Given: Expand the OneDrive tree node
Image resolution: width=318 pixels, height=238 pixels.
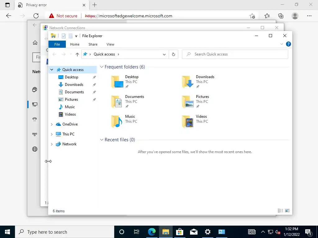Looking at the screenshot, I should 52,124.
